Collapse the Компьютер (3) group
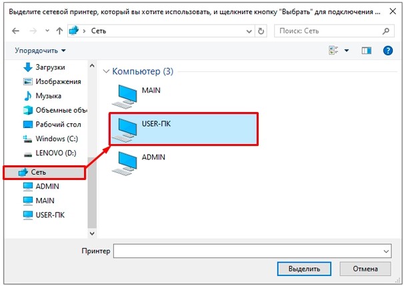404x286 pixels. coord(106,71)
